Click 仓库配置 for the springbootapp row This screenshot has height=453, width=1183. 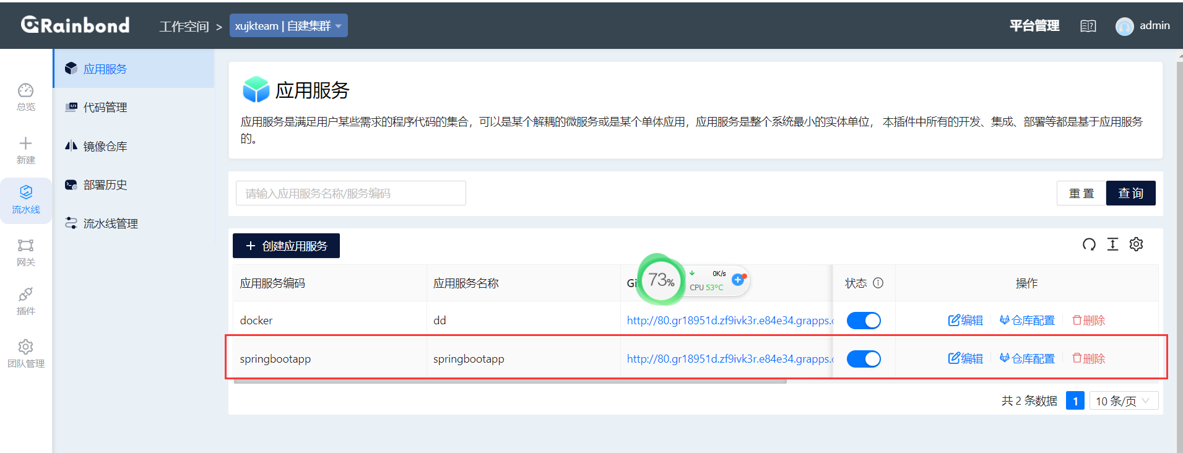(1027, 359)
